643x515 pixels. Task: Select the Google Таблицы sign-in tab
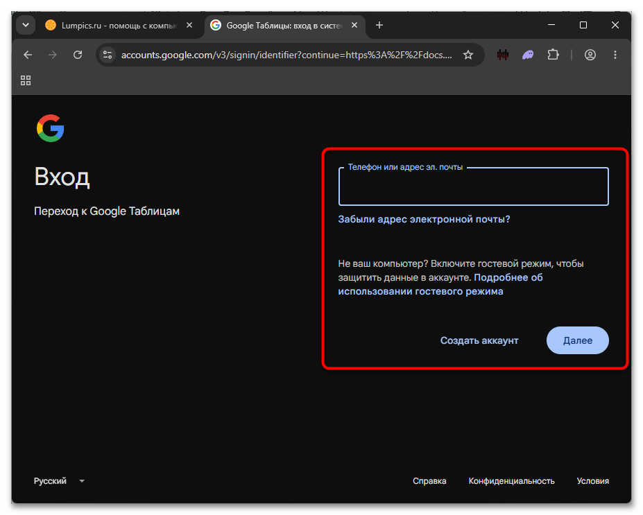284,26
